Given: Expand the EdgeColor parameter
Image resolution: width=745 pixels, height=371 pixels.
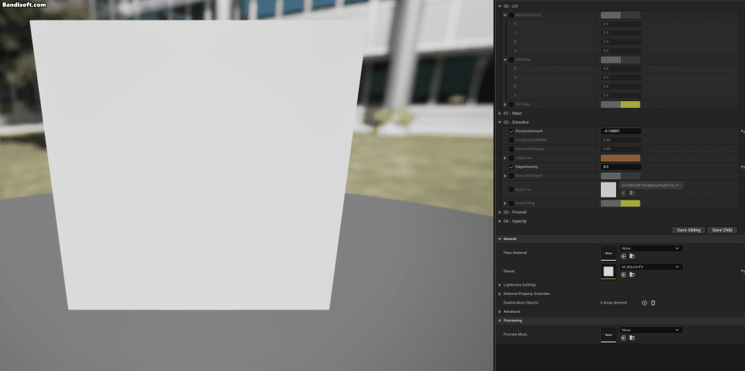Looking at the screenshot, I should pyautogui.click(x=505, y=158).
